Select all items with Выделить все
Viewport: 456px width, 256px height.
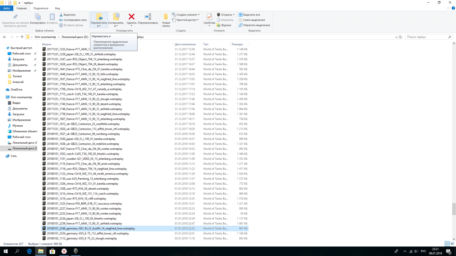click(251, 15)
